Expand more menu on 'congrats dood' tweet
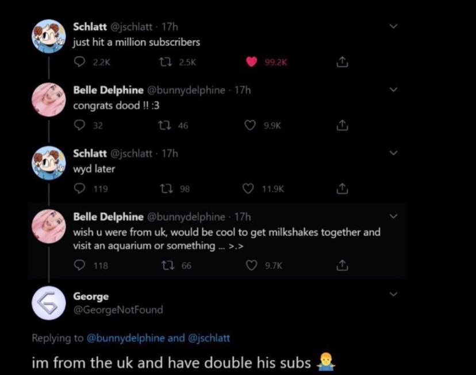This screenshot has width=476, height=375. point(393,90)
